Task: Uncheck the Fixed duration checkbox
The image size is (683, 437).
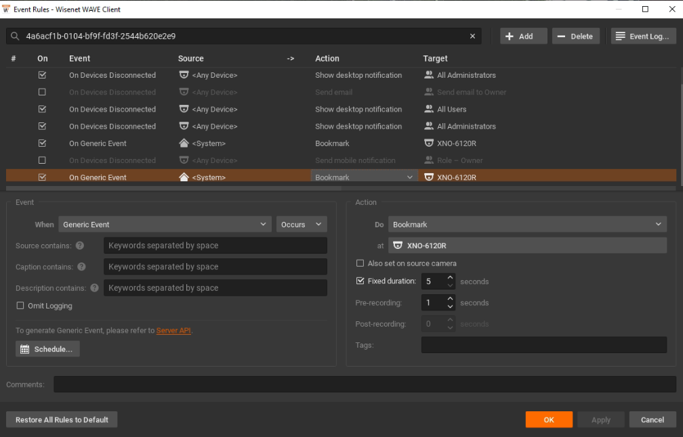Action: (360, 281)
